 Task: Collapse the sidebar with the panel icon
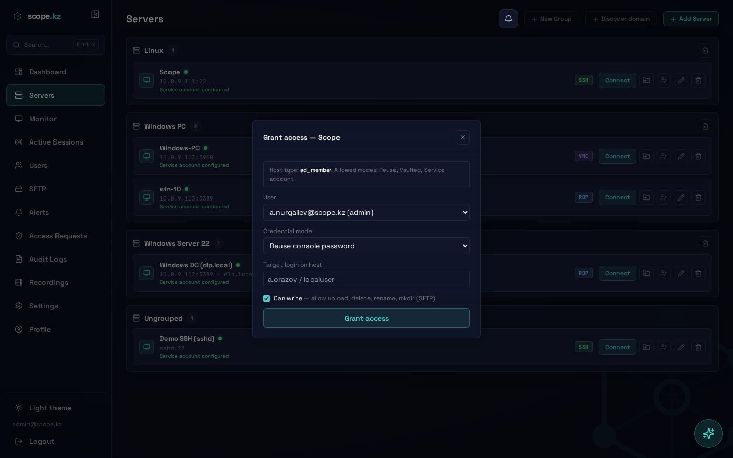coord(95,14)
